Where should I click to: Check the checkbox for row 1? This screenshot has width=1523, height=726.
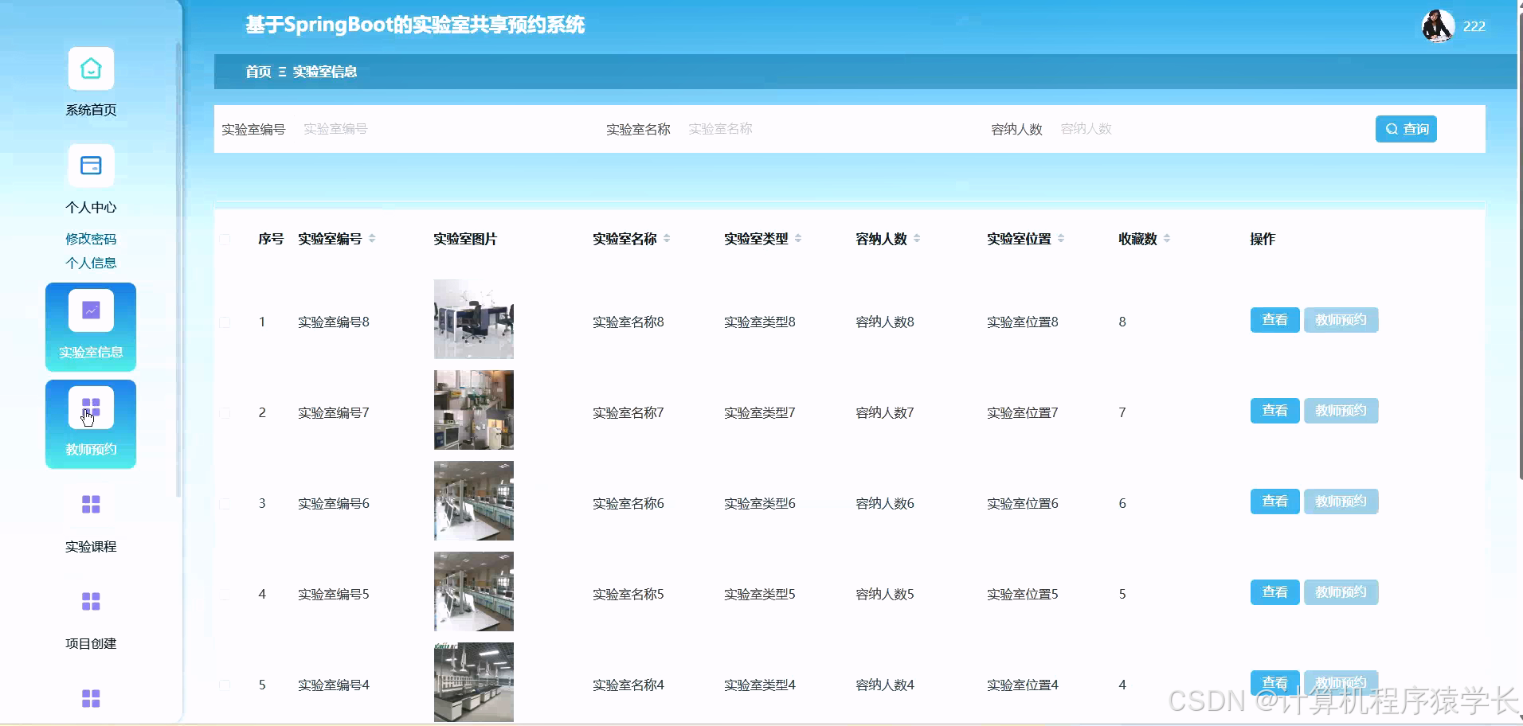(225, 322)
